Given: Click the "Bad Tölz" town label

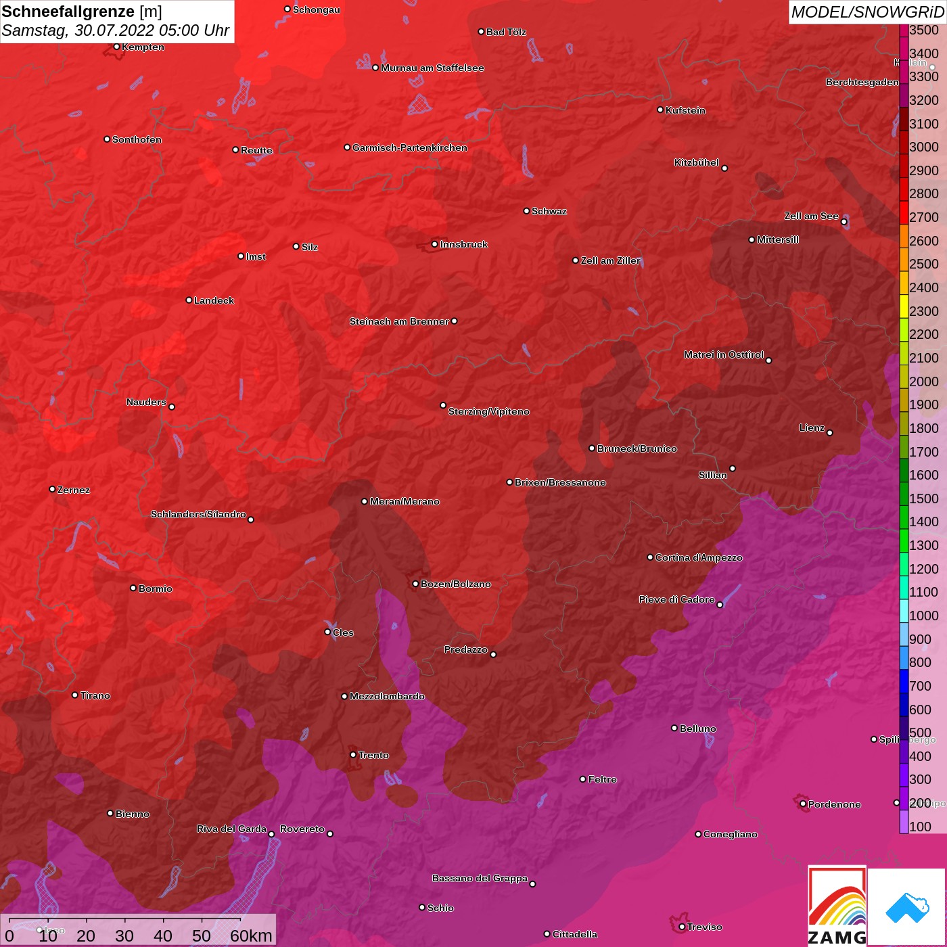Looking at the screenshot, I should pyautogui.click(x=506, y=32).
